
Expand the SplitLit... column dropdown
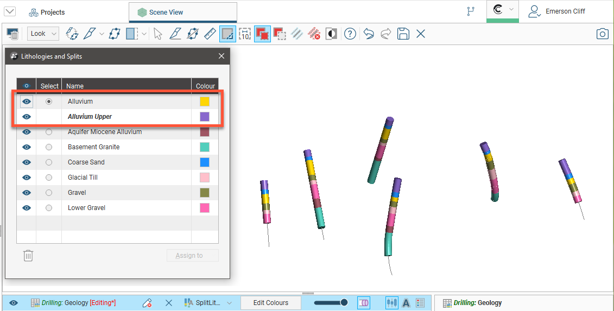point(229,303)
